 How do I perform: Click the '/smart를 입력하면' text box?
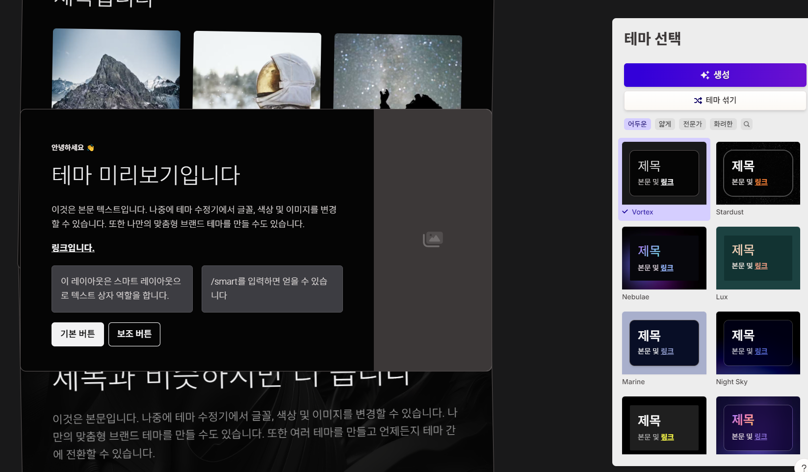tap(272, 289)
